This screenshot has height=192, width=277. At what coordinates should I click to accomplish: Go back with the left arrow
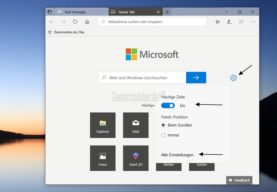51,22
